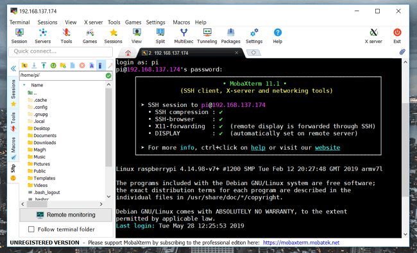
Task: Toggle the X server toolbar icon
Action: 373,36
